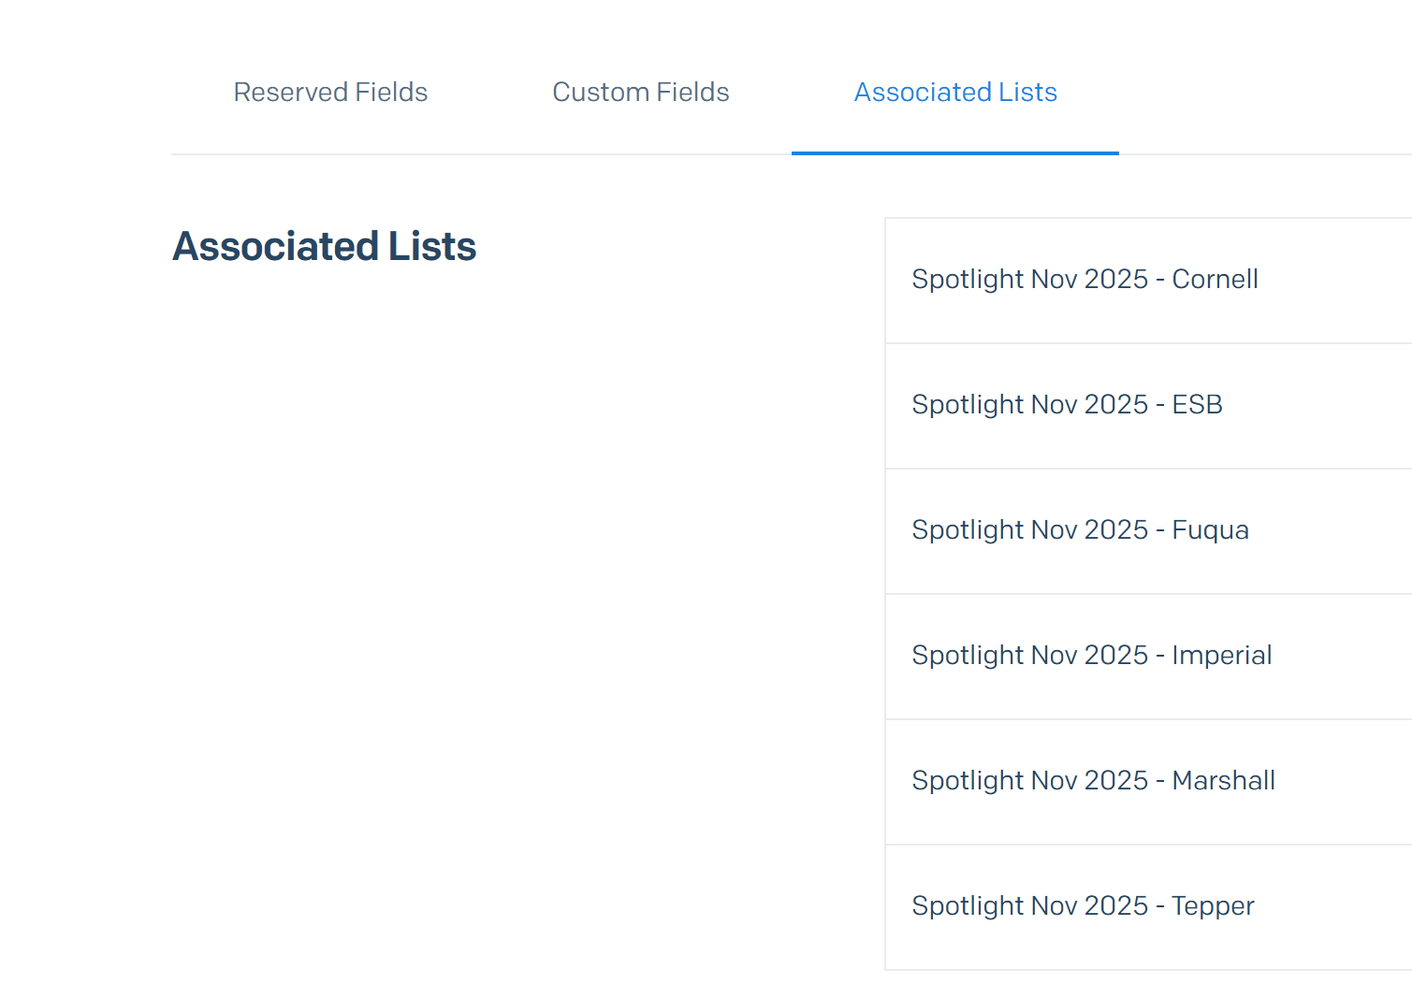Click the Associated Lists section heading
Image resolution: width=1412 pixels, height=998 pixels.
coord(324,247)
